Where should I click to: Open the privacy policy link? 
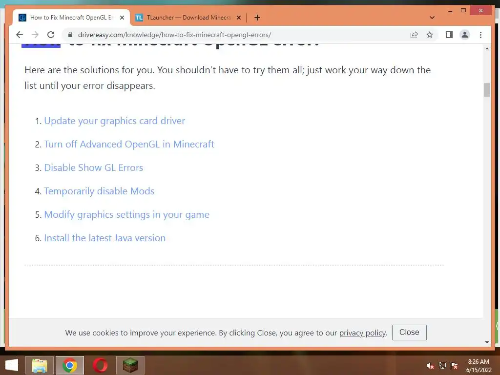pyautogui.click(x=362, y=333)
